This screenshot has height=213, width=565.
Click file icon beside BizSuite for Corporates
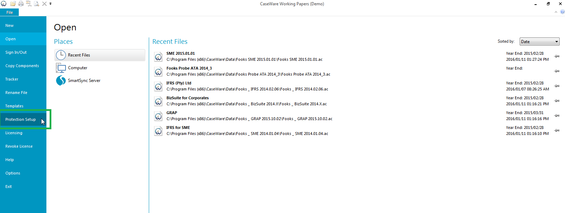click(x=158, y=101)
